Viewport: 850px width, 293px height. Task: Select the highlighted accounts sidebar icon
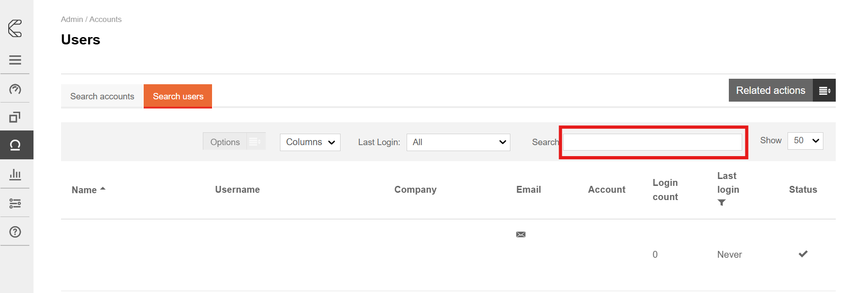click(x=15, y=145)
